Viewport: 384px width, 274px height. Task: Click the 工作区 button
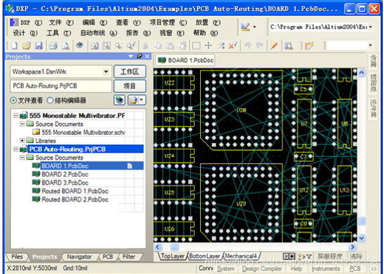coord(130,71)
